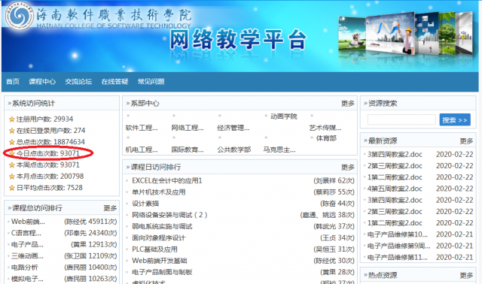Screen dimensions: 482x284
Task: Open course PLC基础及应用
Action: click(x=154, y=249)
